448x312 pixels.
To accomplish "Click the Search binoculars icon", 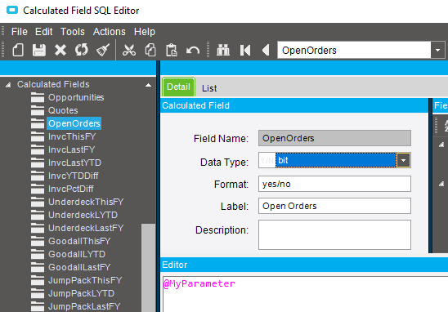I will pos(223,51).
